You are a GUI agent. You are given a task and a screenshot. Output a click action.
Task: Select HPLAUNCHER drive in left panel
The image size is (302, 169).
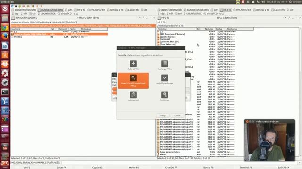pos(96,10)
